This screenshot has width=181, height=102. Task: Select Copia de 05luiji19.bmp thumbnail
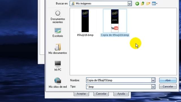click(x=115, y=21)
